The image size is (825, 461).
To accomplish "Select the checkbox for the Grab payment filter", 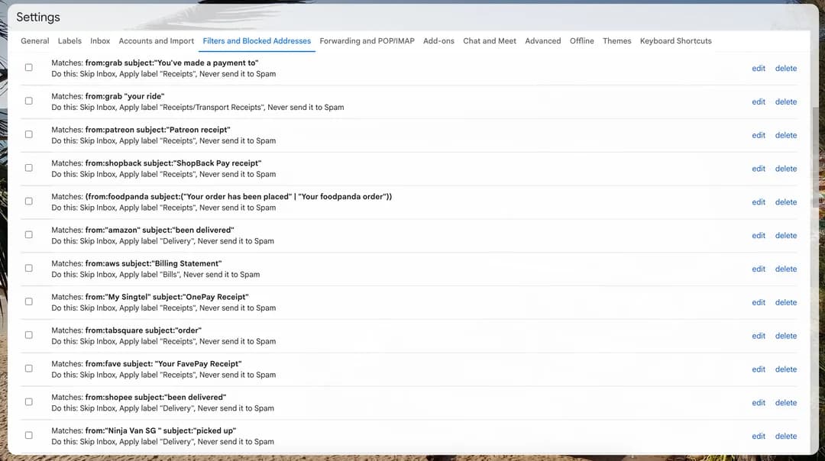I will coord(28,67).
